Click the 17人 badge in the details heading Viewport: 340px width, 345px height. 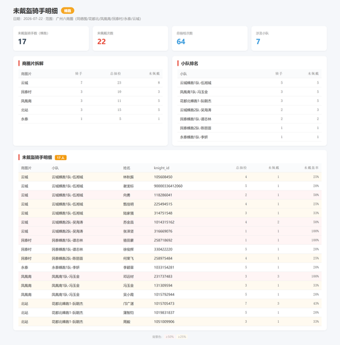point(61,157)
